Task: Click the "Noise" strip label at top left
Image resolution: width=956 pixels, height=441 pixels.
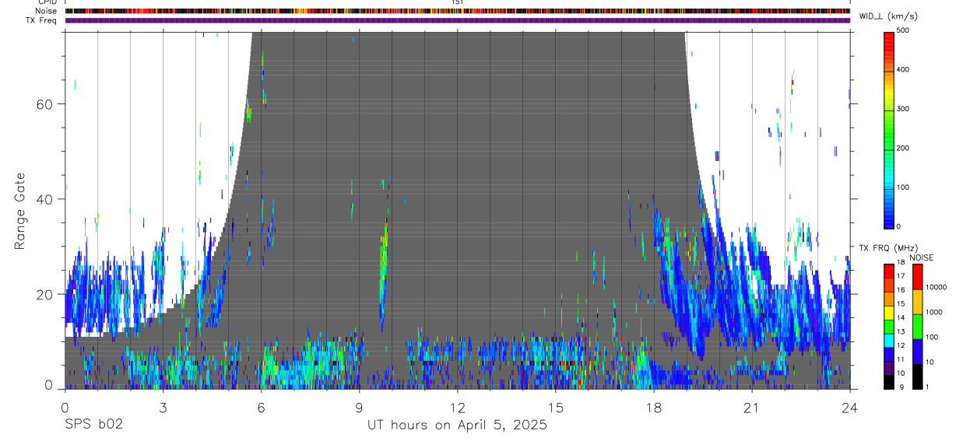Action: (x=47, y=11)
